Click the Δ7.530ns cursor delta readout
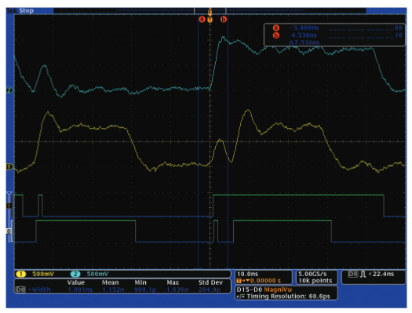This screenshot has width=412, height=313. [304, 42]
